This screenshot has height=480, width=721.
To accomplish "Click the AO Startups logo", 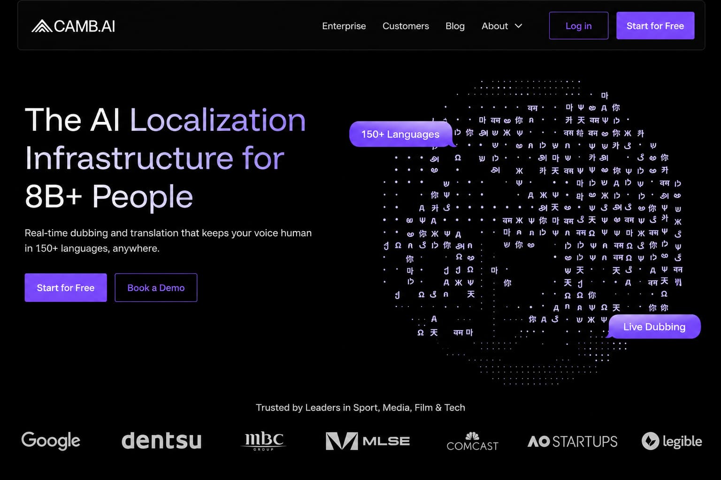I will tap(573, 441).
